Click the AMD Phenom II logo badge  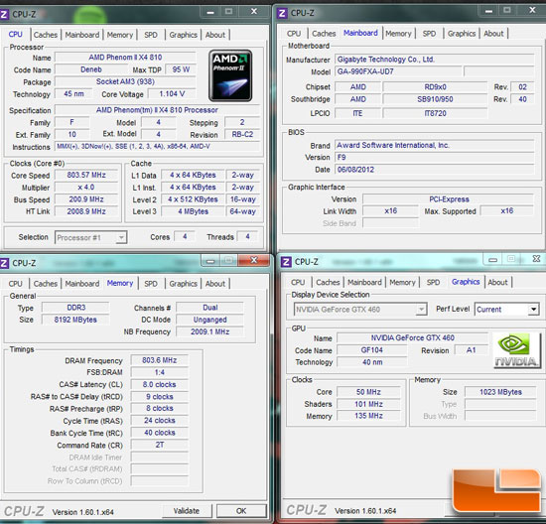tap(230, 75)
